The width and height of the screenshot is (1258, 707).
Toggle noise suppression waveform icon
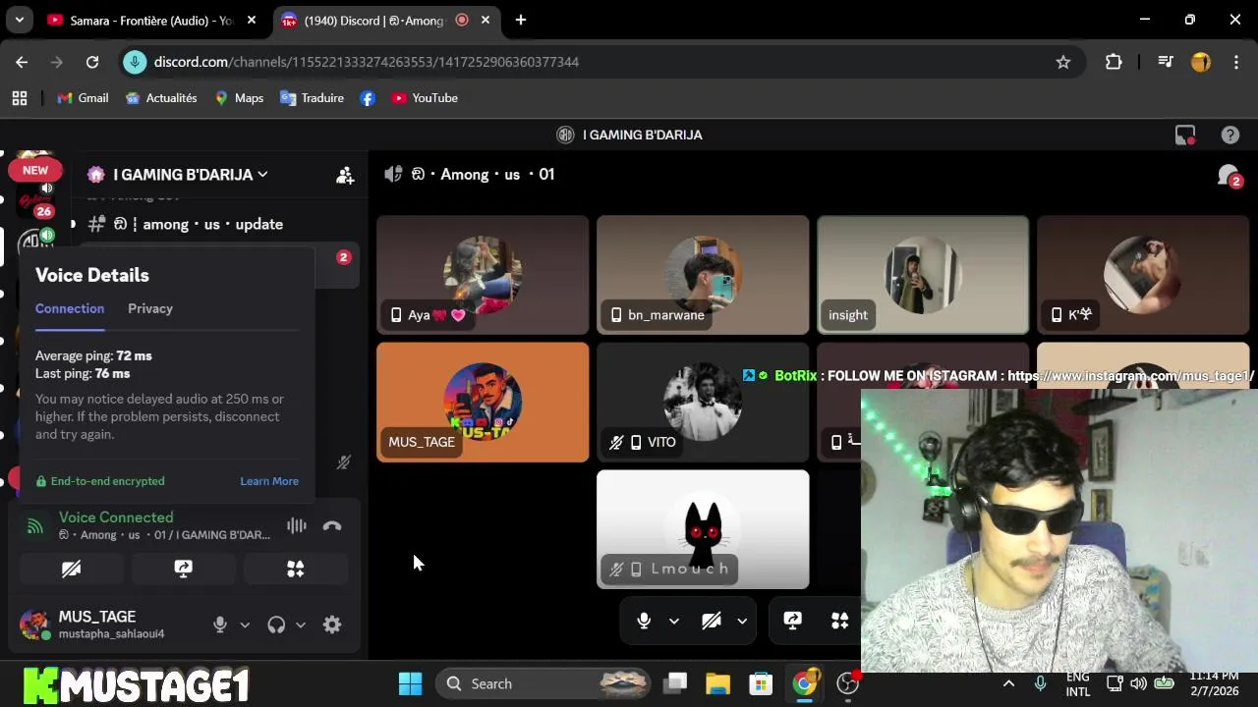click(x=296, y=526)
